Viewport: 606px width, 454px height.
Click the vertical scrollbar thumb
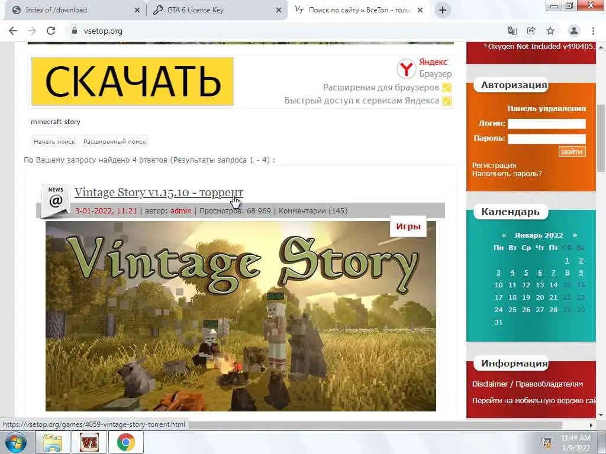point(601,138)
